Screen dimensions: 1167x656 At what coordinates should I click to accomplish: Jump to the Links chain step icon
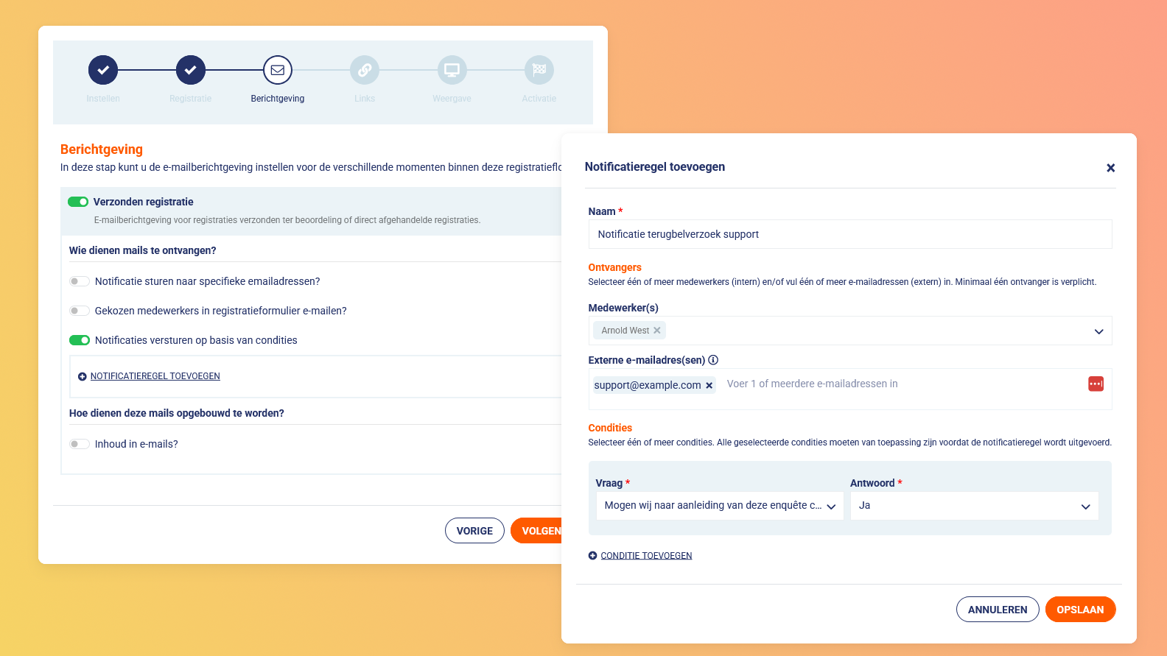coord(365,70)
